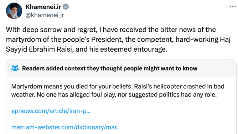
Task: Open the apnews.com/article/iran-p... link
Action: click(51, 111)
